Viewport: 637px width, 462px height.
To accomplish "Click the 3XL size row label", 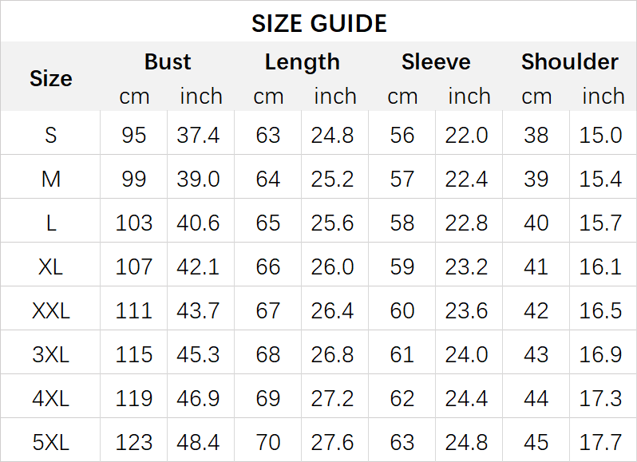I will click(x=51, y=354).
